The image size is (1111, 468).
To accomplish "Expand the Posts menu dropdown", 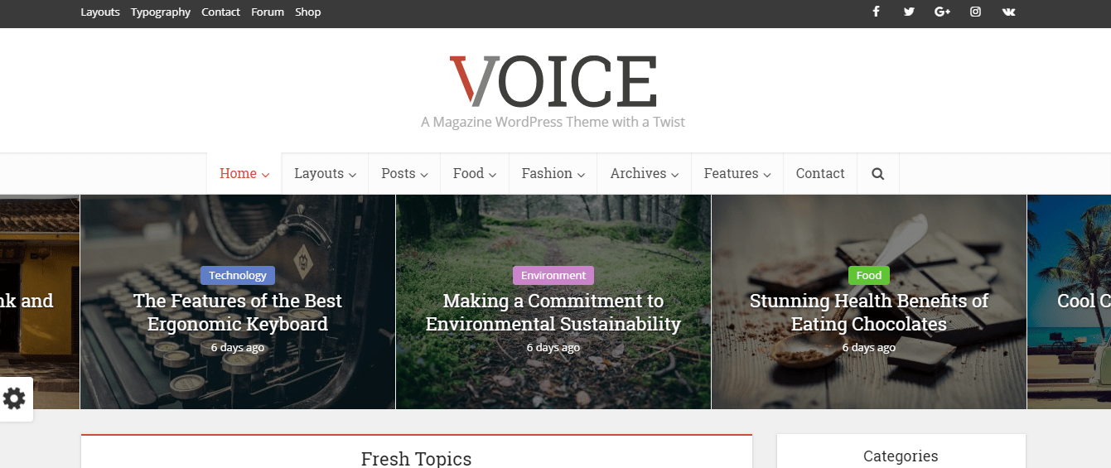I will coord(404,174).
